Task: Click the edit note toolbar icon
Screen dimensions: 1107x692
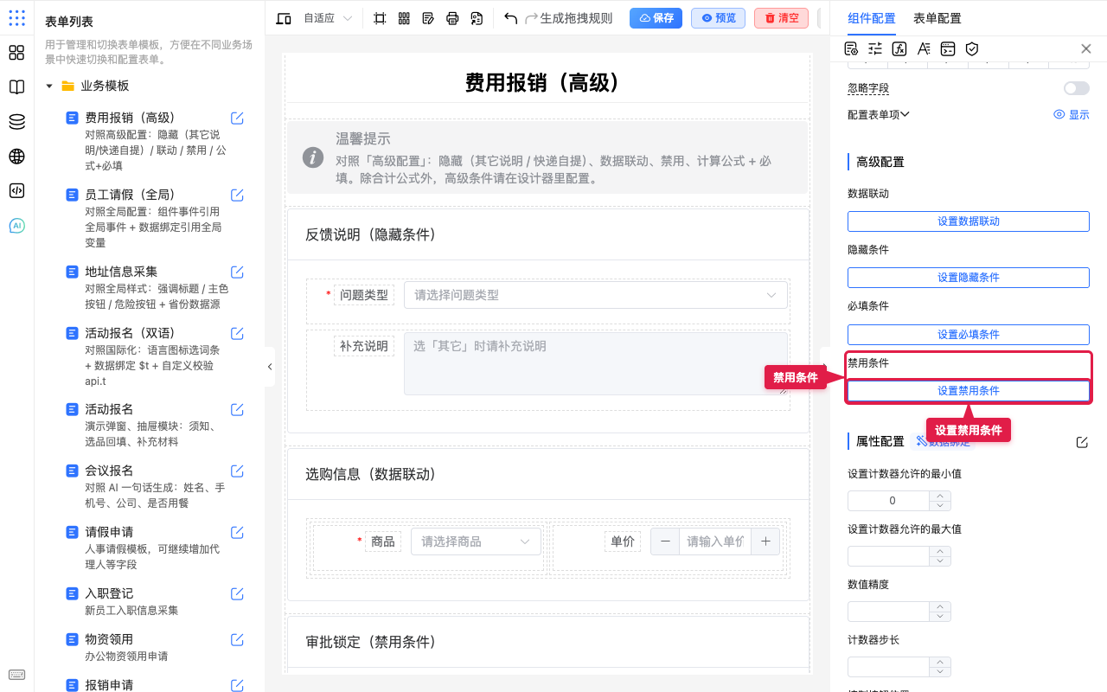Action: pyautogui.click(x=428, y=18)
